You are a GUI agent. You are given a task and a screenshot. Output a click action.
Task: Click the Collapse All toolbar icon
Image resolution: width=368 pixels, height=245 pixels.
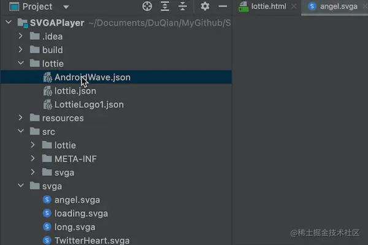click(x=182, y=7)
